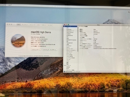Click the 機種ID value iMac12,1
This screenshot has width=130, height=97.
[95, 31]
